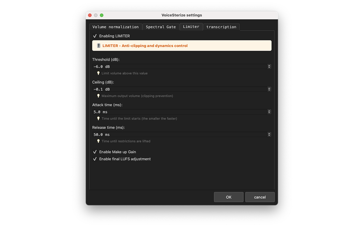
Task: Click the Threshold dB value field
Action: click(x=177, y=66)
